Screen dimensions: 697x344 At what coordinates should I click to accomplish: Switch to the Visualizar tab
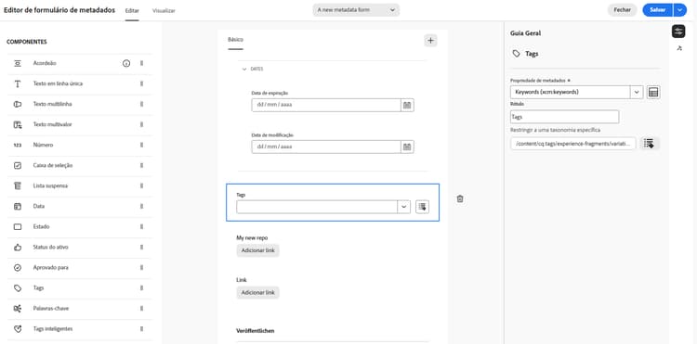pyautogui.click(x=164, y=10)
